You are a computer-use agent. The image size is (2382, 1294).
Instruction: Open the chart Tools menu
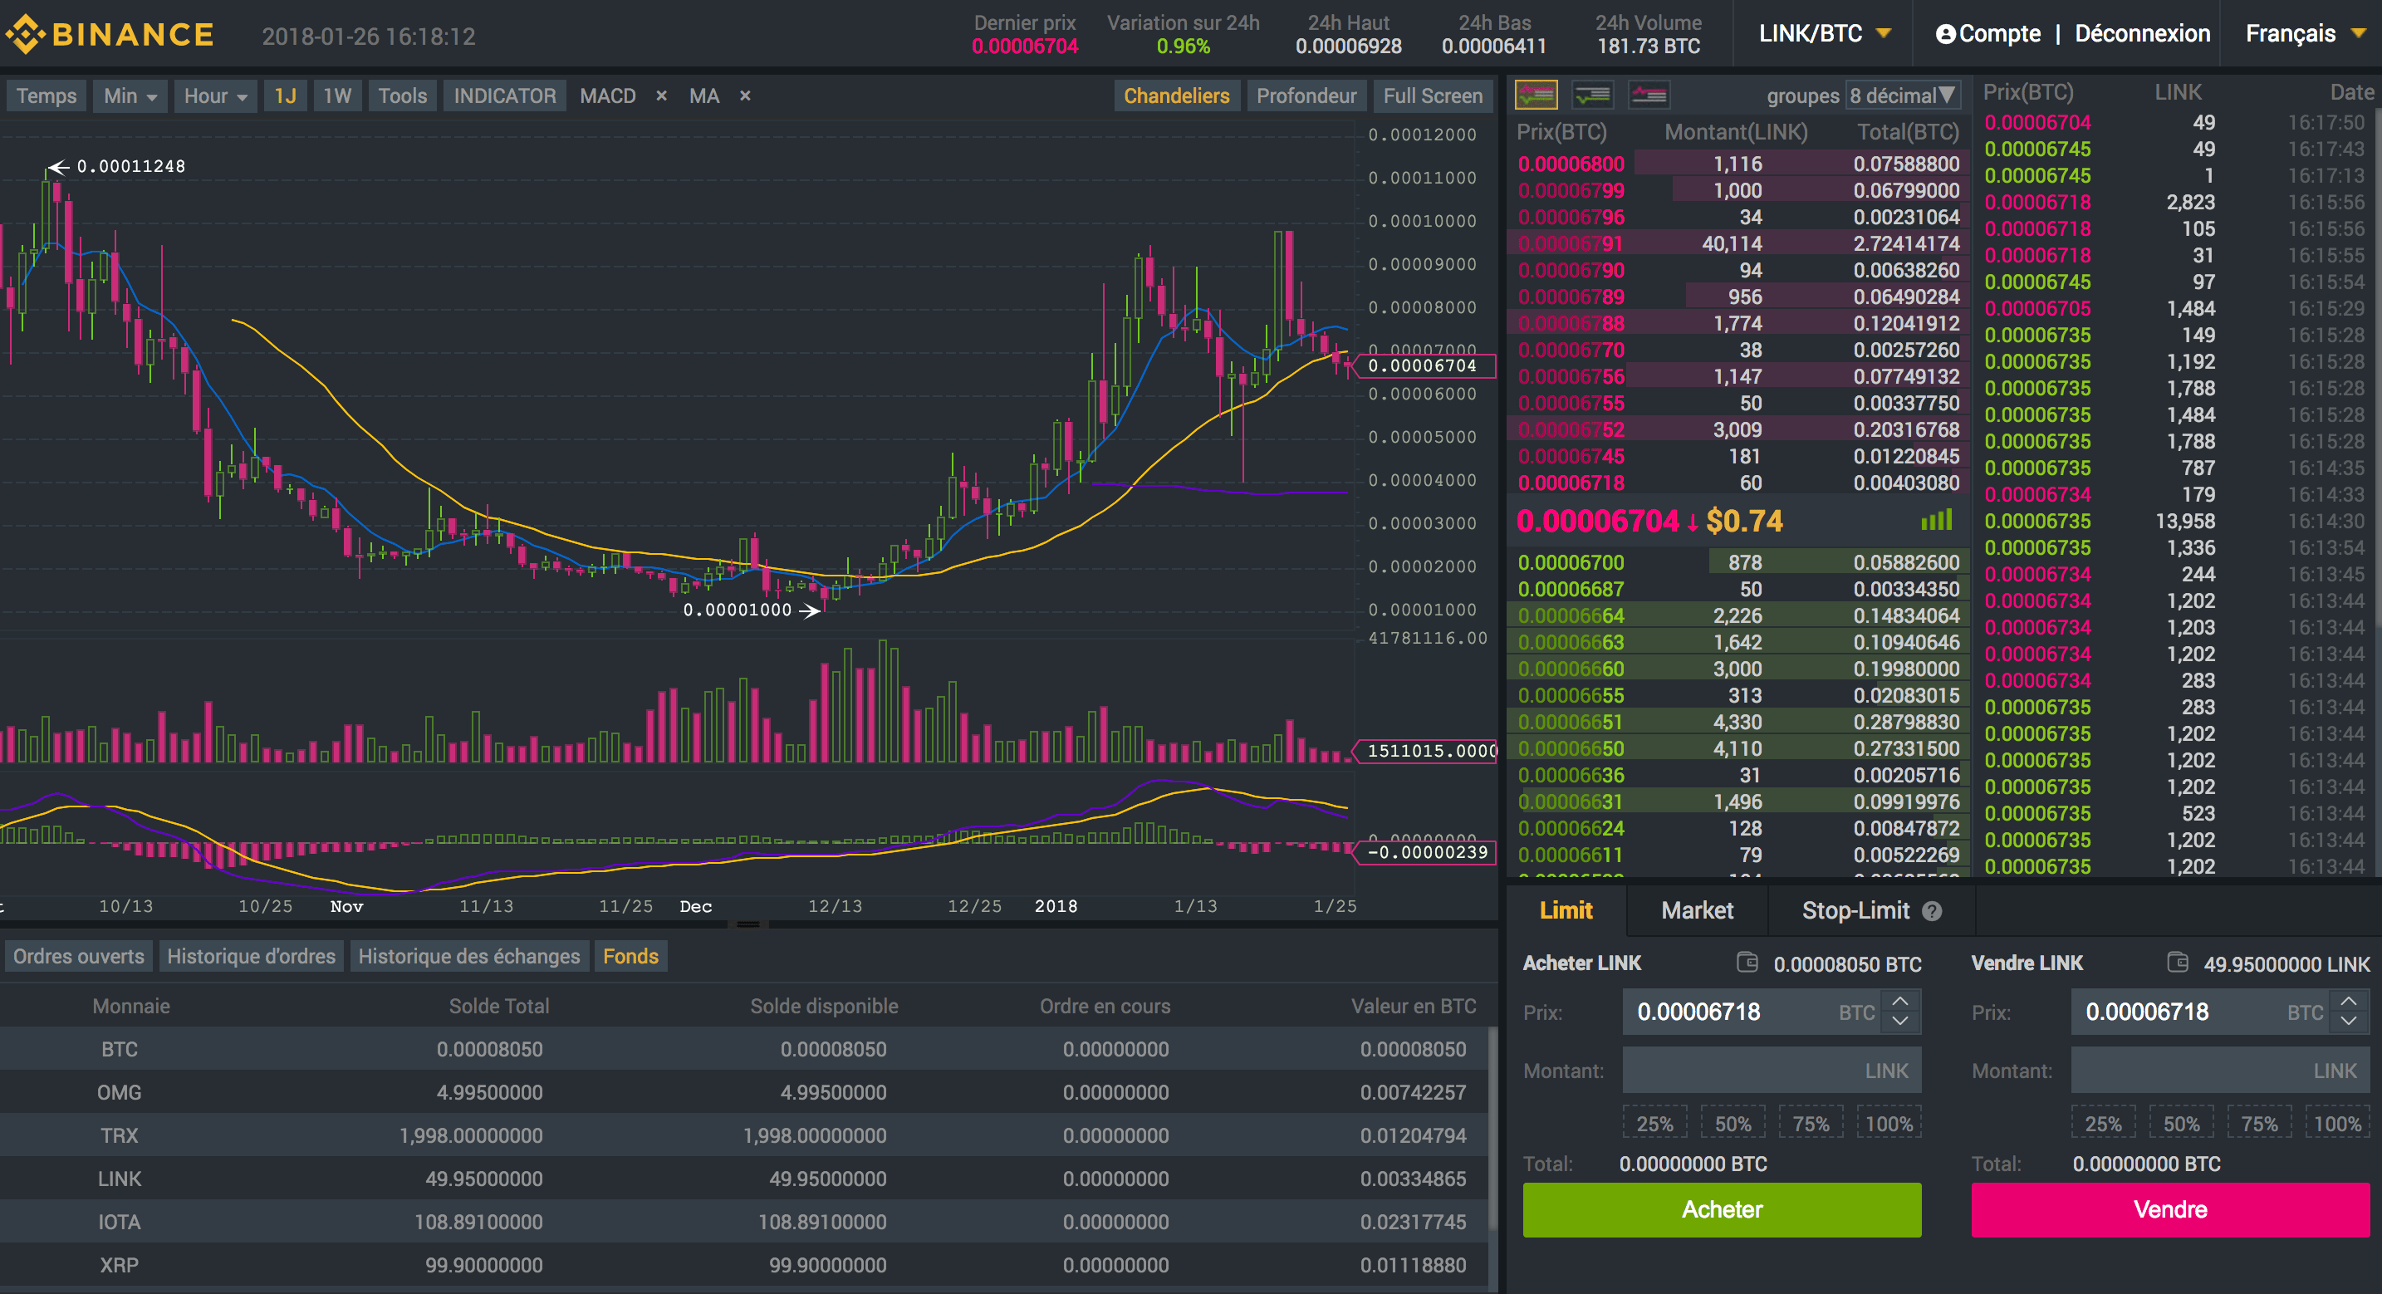(x=402, y=96)
